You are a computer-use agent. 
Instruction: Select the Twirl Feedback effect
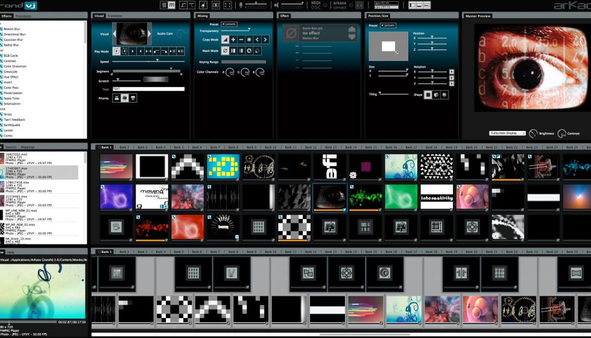pyautogui.click(x=14, y=120)
